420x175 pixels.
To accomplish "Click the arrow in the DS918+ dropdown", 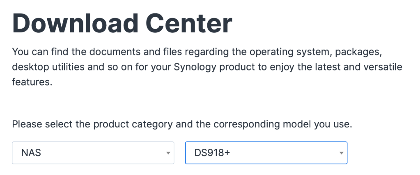I will (341, 153).
